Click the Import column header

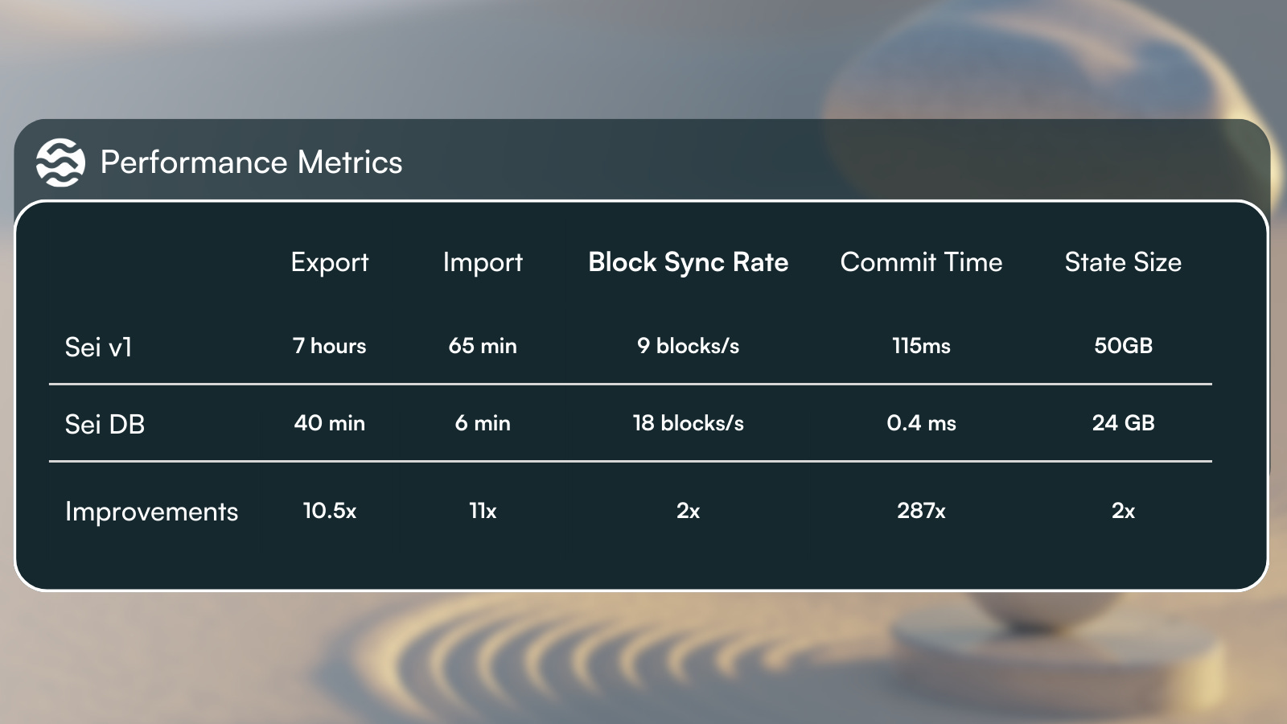click(x=483, y=262)
